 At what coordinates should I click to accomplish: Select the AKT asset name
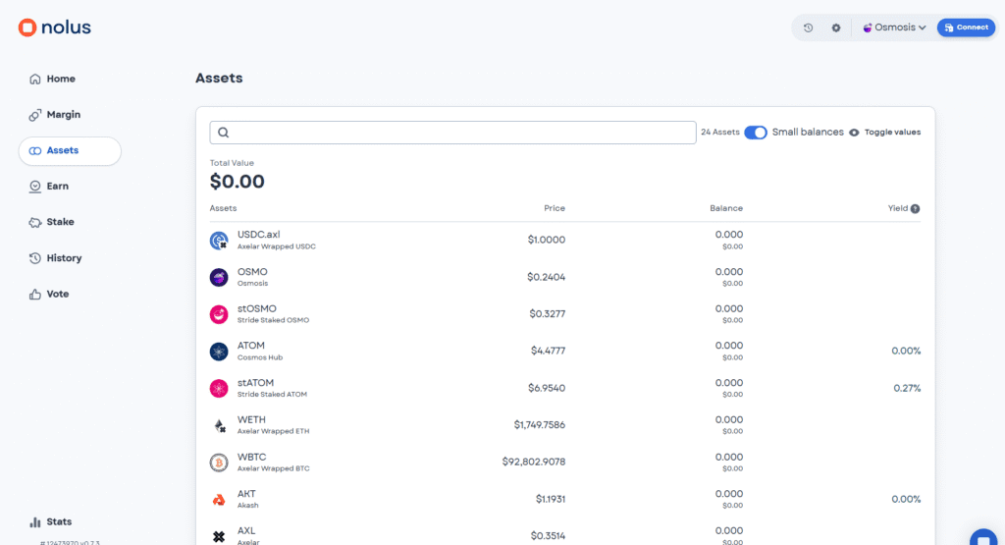coord(246,494)
